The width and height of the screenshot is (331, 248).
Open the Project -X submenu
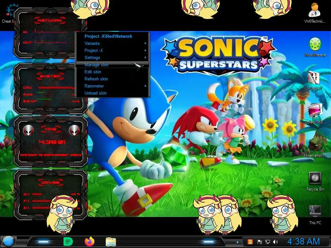pyautogui.click(x=112, y=51)
